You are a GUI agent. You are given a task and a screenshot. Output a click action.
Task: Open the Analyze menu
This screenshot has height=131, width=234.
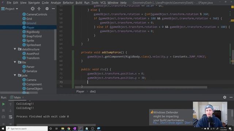(x=56, y=3)
